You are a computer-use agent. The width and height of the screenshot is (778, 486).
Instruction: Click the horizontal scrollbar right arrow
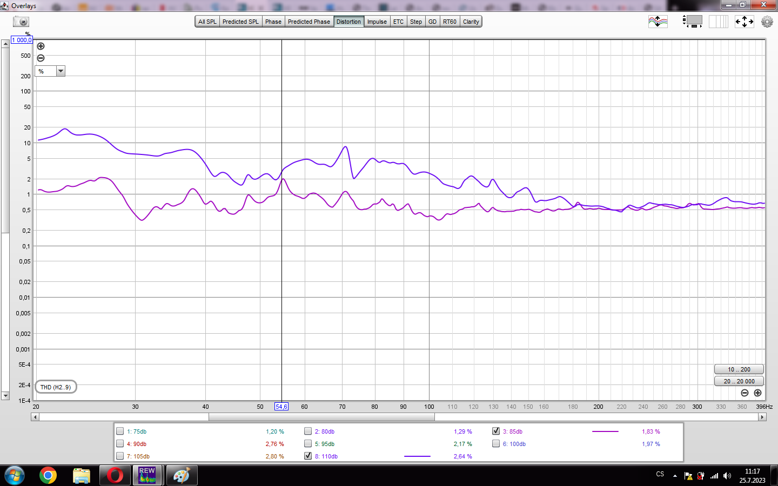point(762,417)
